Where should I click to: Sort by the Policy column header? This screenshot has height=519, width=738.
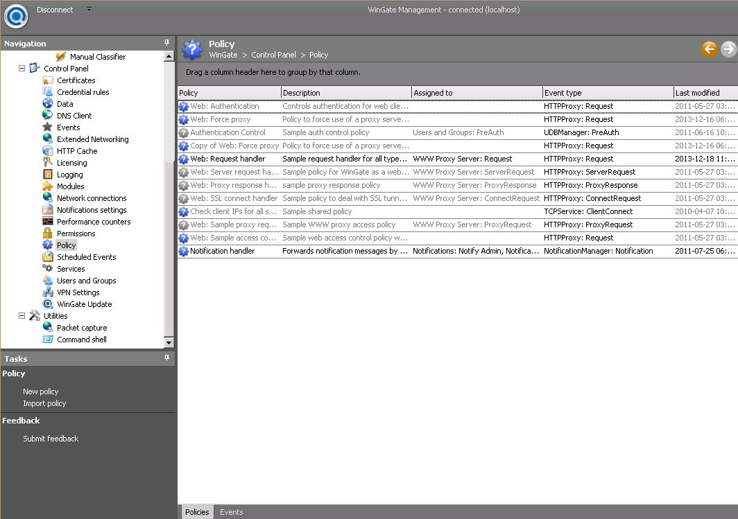(229, 93)
